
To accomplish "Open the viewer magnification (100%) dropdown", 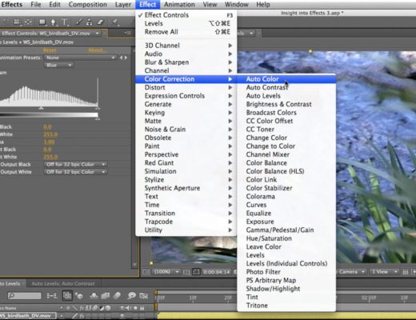I will coord(166,272).
